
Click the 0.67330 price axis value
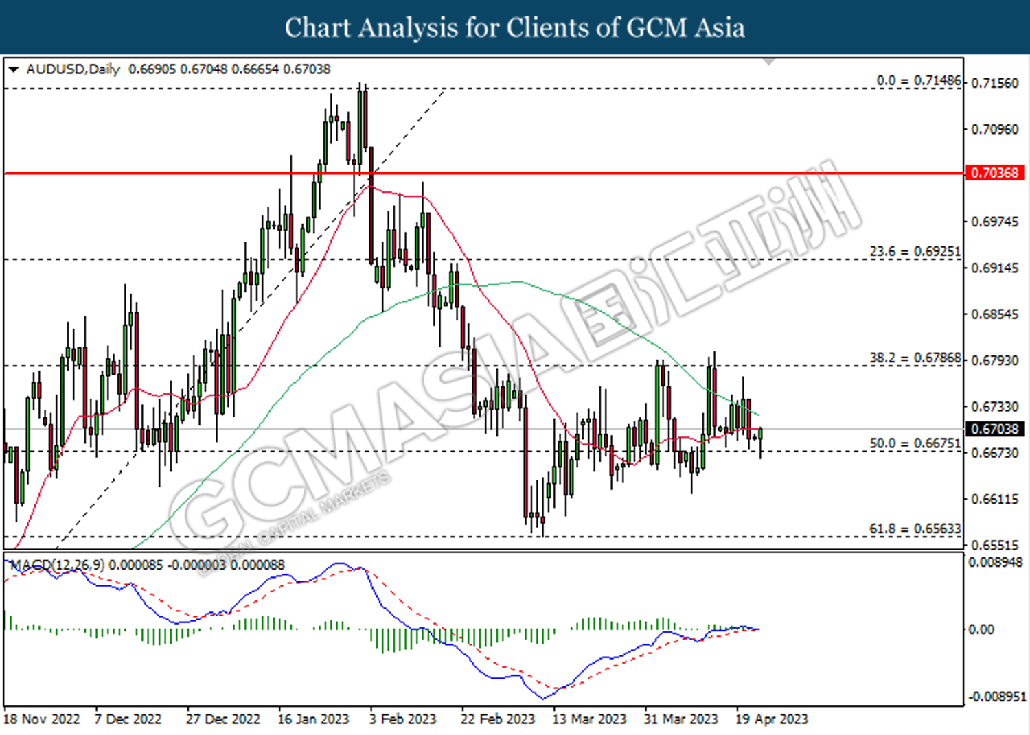click(x=994, y=407)
